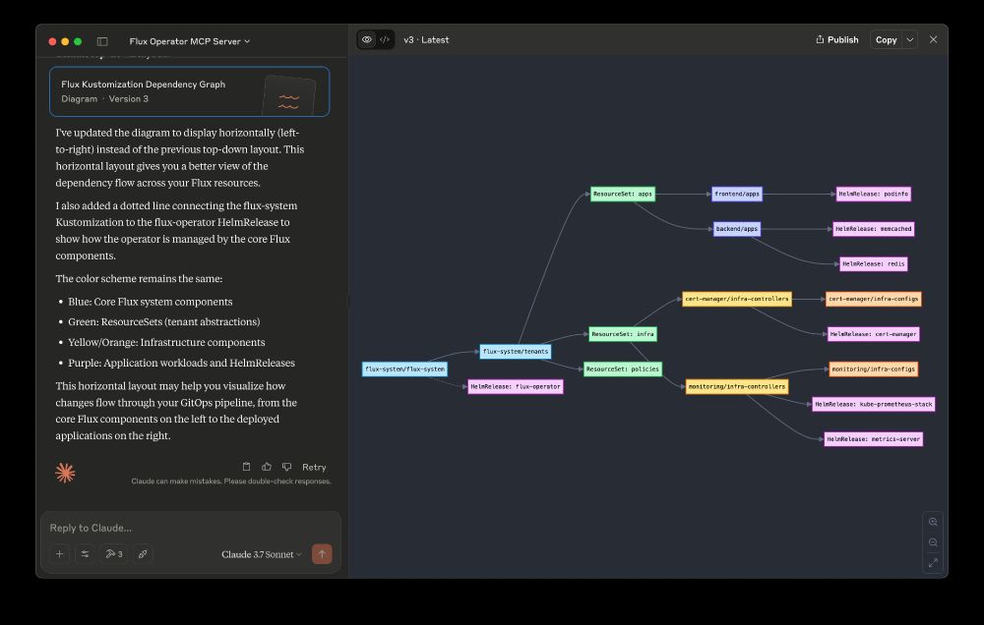Select the HelmRelease: podinfo node
984x625 pixels.
point(873,194)
